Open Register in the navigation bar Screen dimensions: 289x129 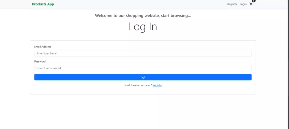pyautogui.click(x=232, y=4)
